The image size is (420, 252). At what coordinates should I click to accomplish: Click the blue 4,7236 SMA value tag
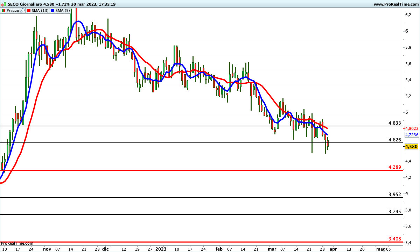(x=411, y=135)
